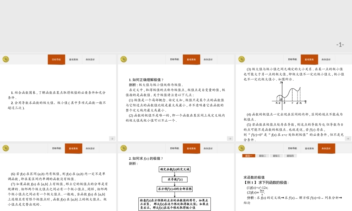Select the gold seal on the flowchart slide
Image resolution: width=352 pixels, height=211 pixels.
click(x=123, y=148)
